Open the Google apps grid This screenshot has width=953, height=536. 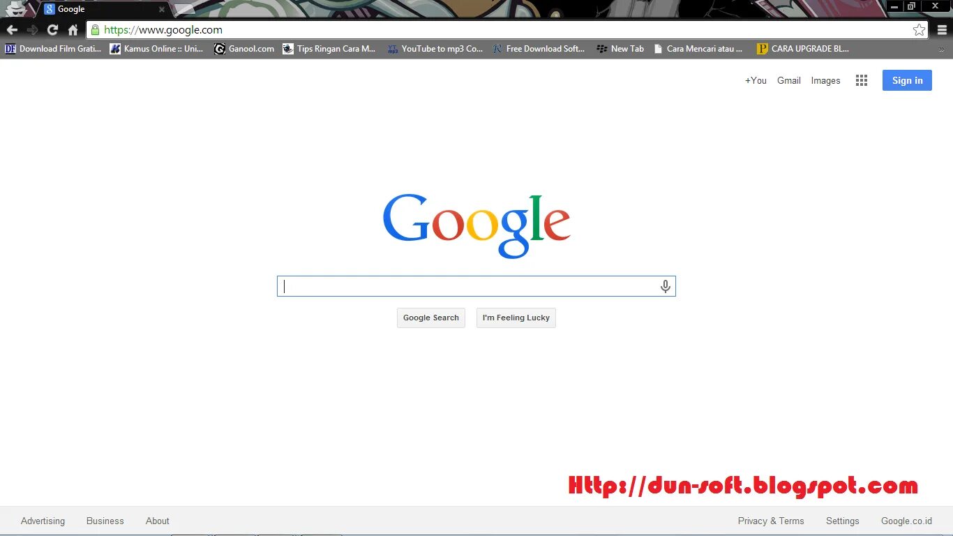pyautogui.click(x=862, y=80)
